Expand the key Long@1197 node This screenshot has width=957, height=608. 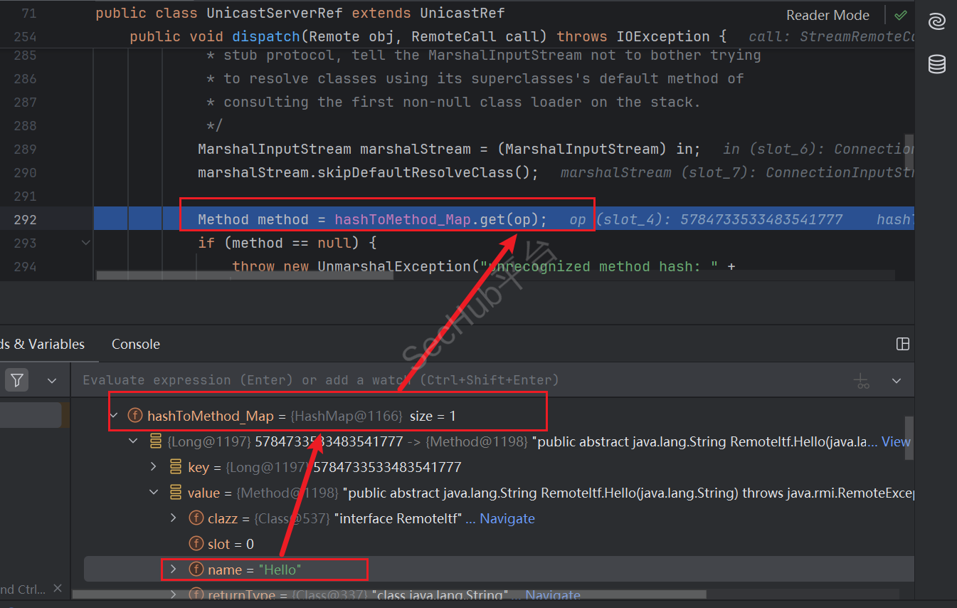(x=154, y=467)
